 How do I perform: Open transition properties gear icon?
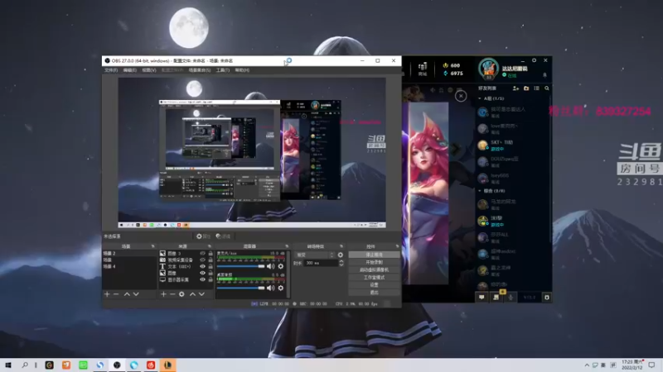coord(341,255)
